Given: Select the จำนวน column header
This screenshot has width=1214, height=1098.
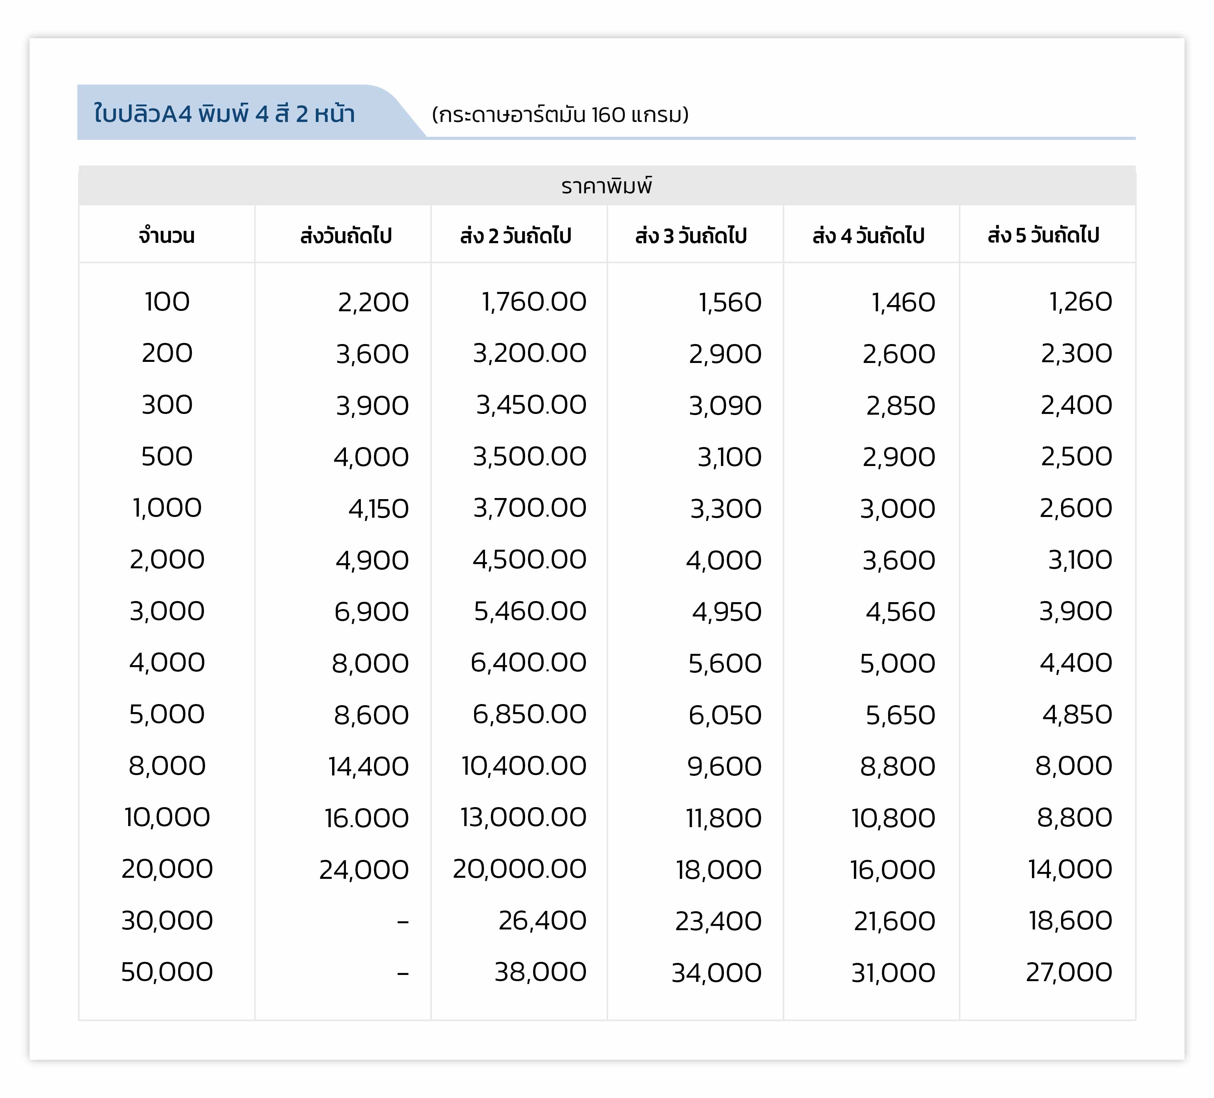Looking at the screenshot, I should pos(167,236).
